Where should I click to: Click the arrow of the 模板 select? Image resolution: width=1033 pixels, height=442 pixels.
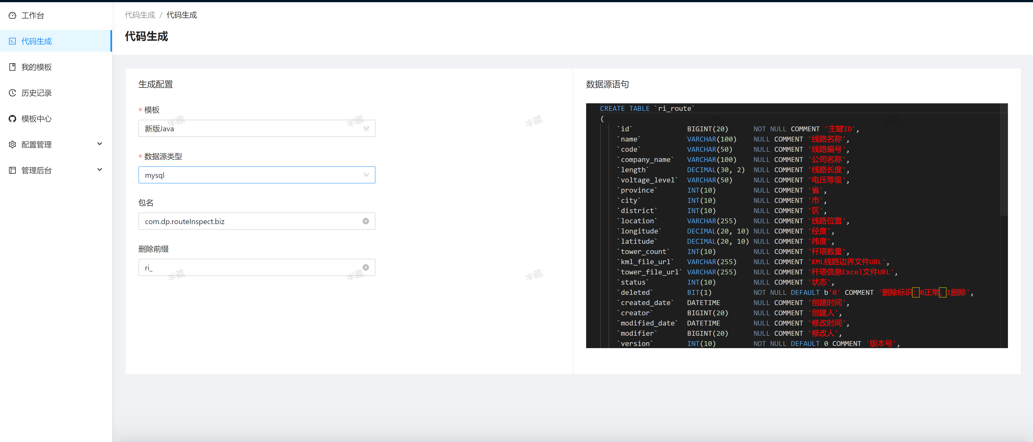pos(366,129)
